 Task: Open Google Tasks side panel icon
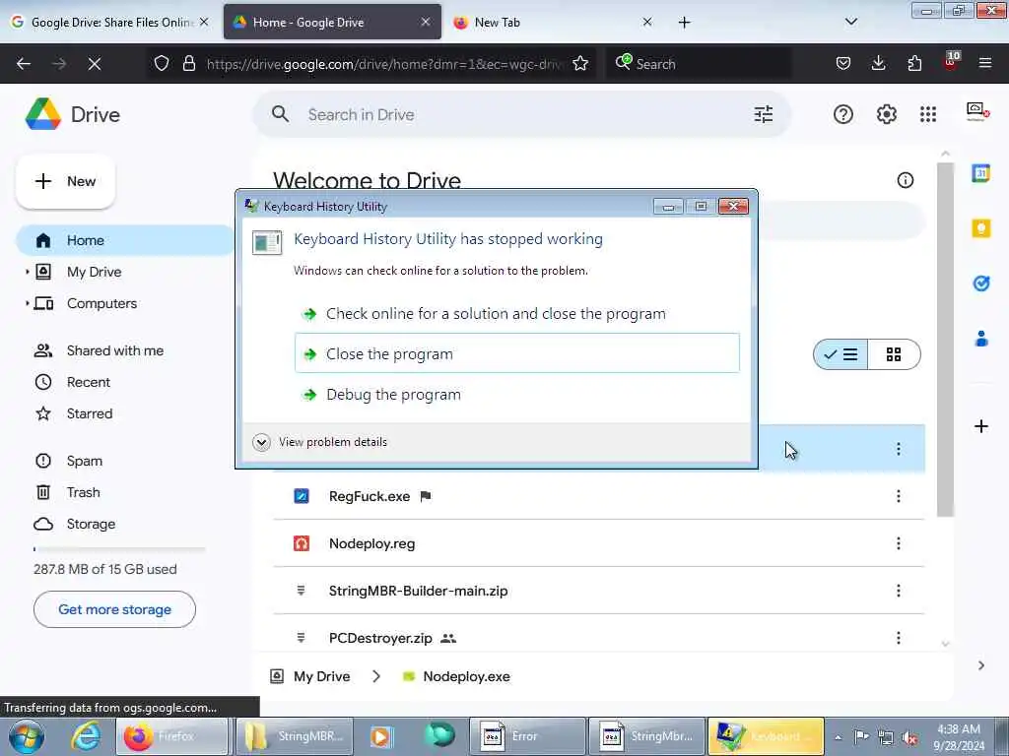pos(980,283)
